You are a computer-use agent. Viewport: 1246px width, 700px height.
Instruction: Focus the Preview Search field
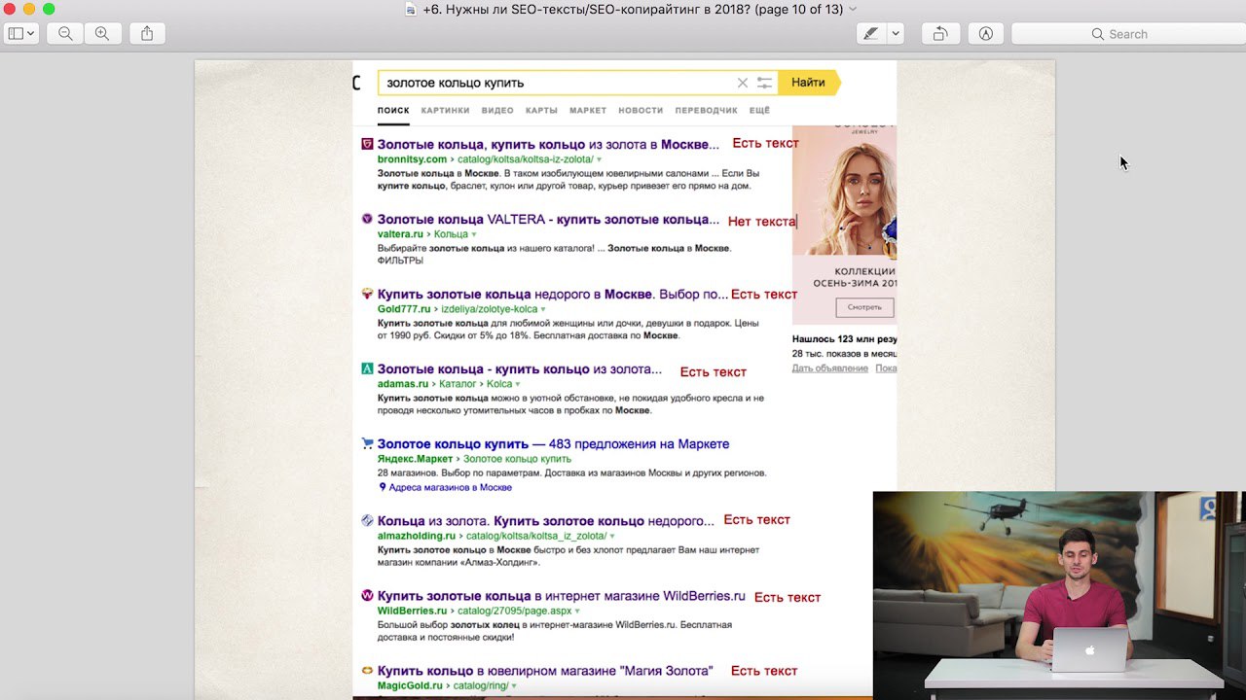pyautogui.click(x=1128, y=33)
